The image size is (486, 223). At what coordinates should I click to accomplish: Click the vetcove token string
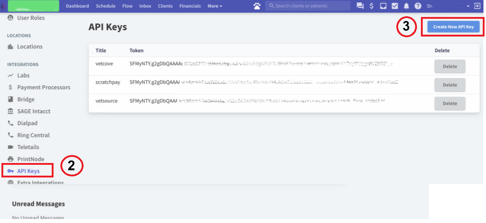[x=261, y=64]
